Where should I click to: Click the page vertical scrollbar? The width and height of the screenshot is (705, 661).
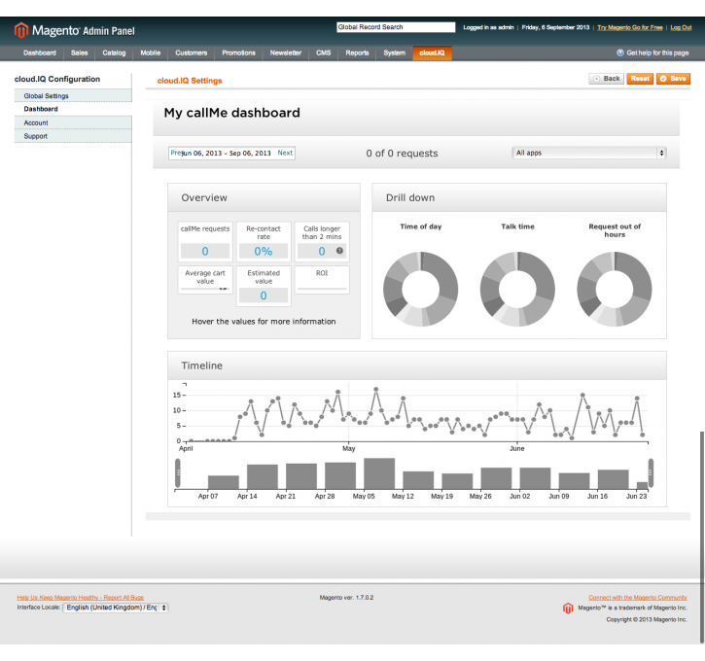click(x=702, y=537)
